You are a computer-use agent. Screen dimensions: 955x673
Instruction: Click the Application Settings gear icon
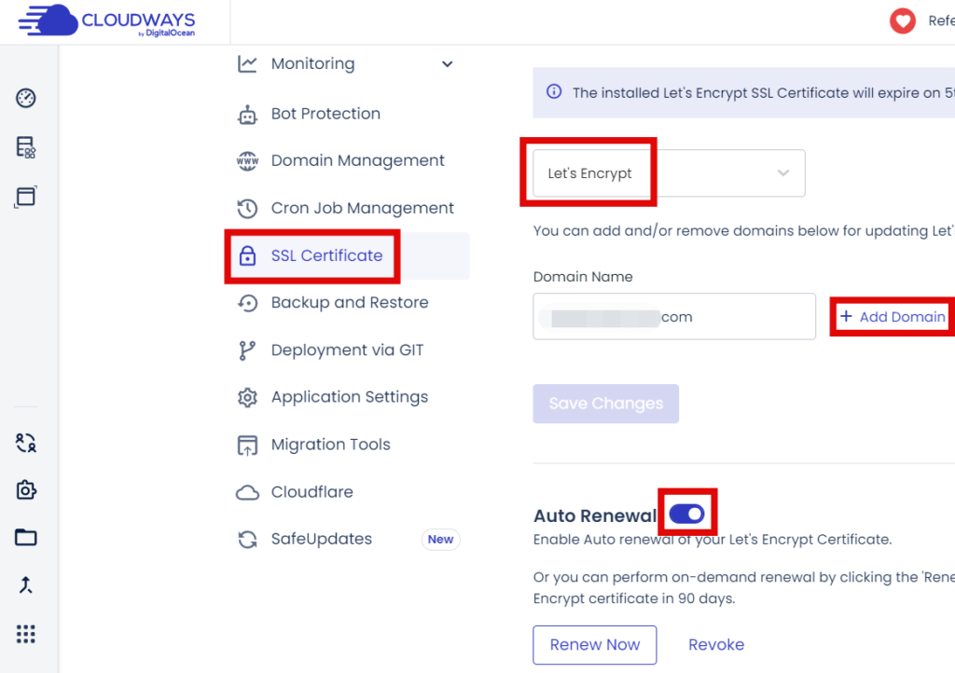click(x=247, y=397)
